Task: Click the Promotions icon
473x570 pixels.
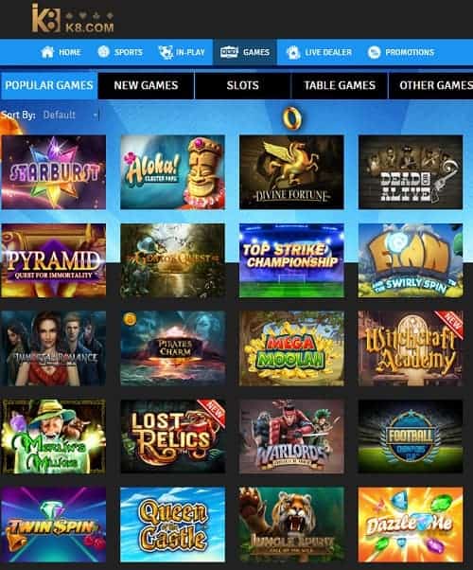Action: 374,52
